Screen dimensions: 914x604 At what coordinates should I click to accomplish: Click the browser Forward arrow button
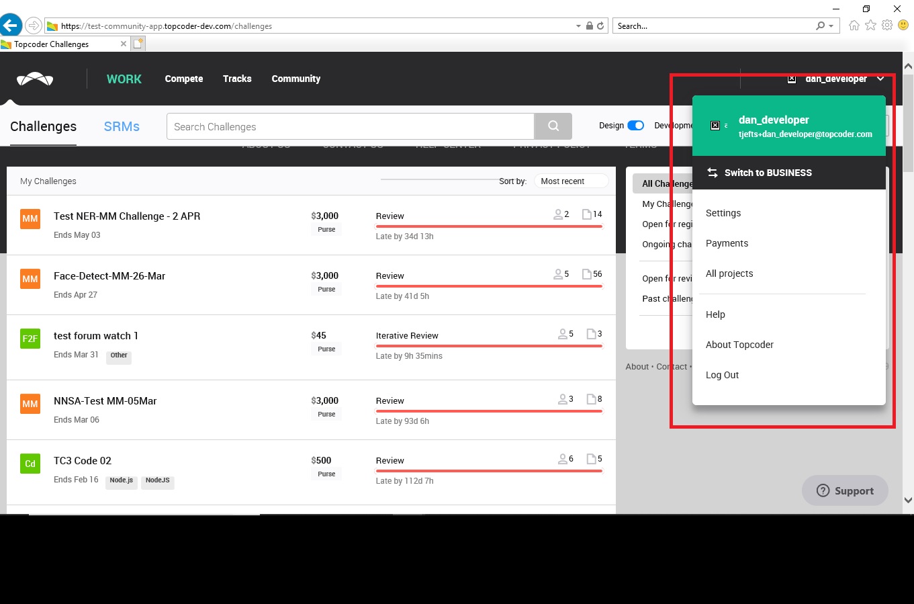[x=33, y=26]
